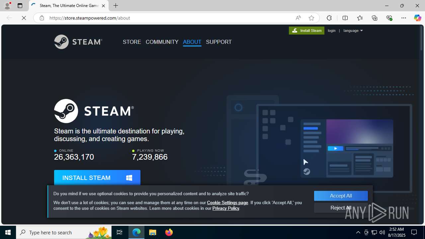Click the PLAYING NOW count 7,239,866
This screenshot has height=239, width=425.
tap(150, 157)
